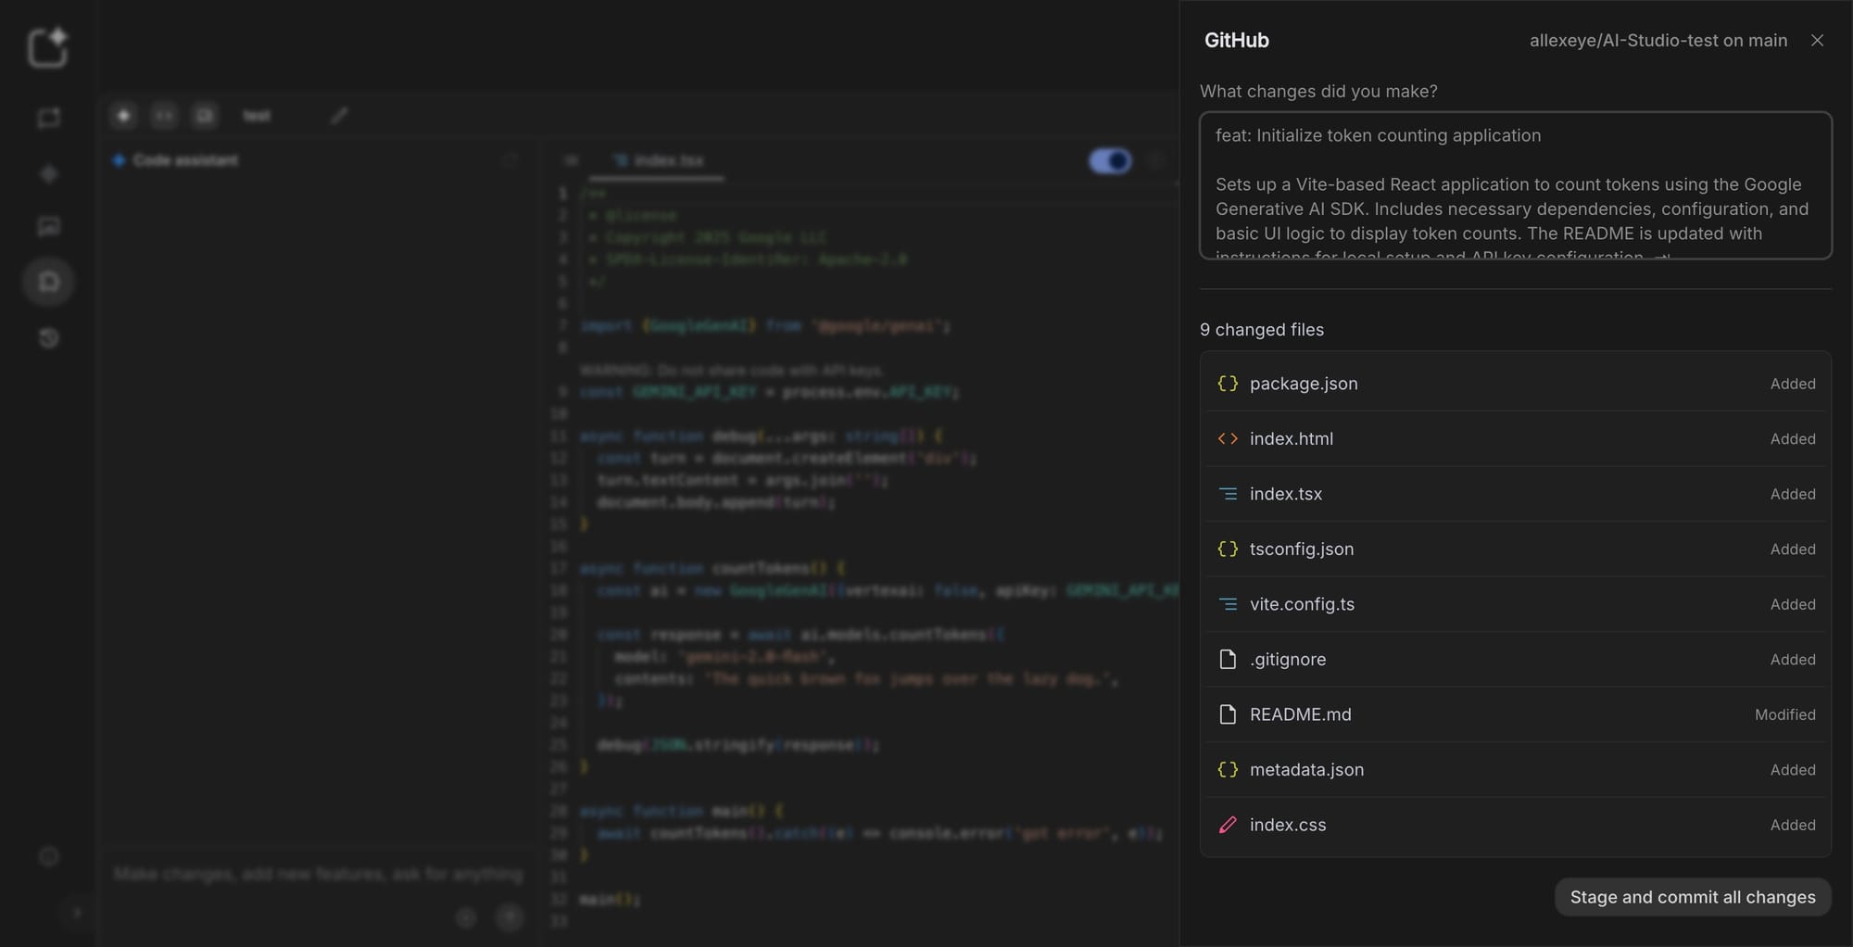Viewport: 1853px width, 947px height.
Task: Edit the commit message text field
Action: pyautogui.click(x=1514, y=185)
